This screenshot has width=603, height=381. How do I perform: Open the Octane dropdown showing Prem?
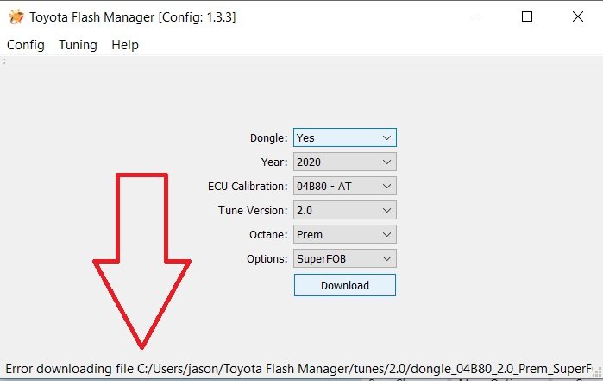(344, 235)
